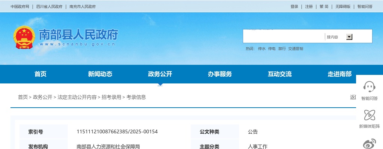The width and height of the screenshot is (383, 149).
Task: Open the 走进南部 navigation tab
Action: [340, 74]
